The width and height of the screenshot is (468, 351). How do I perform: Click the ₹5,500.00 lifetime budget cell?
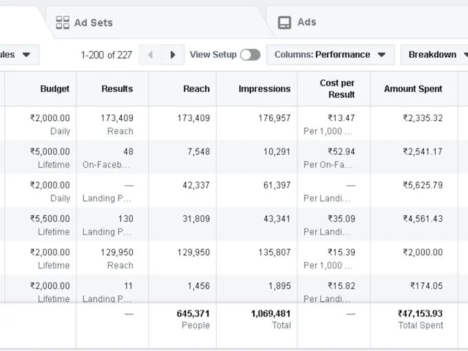(50, 219)
